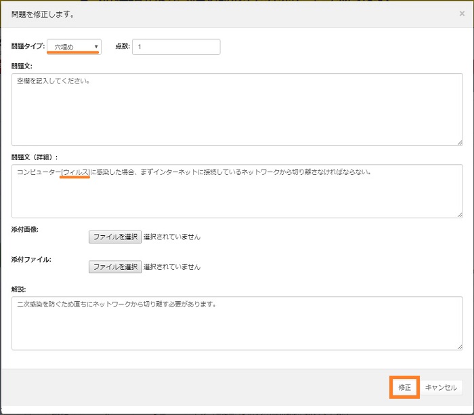This screenshot has height=415, width=474.
Task: Click the resize grip of 問題文(詳細) box
Action: [459, 214]
